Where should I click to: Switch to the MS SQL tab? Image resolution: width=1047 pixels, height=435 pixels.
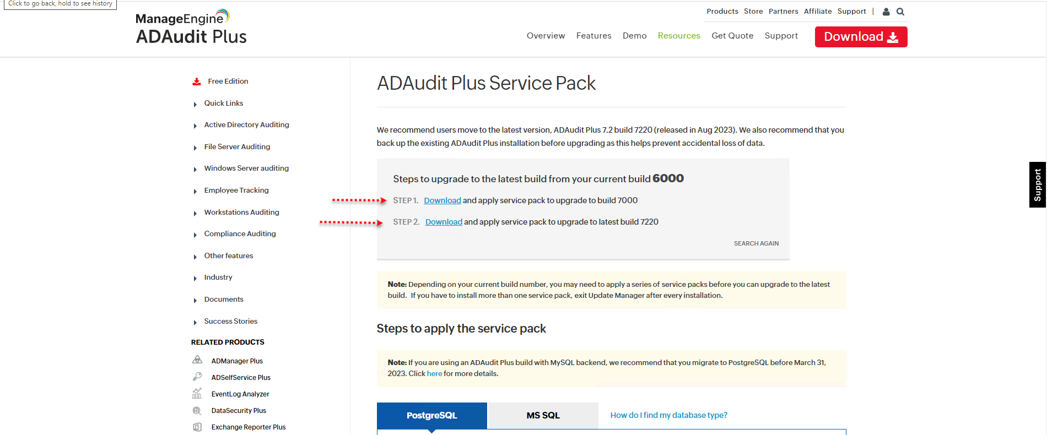[543, 416]
